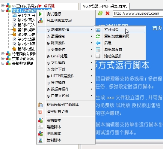The height and width of the screenshot is (149, 163).
Task: Open the 文件操作 submenu
Action: [x=66, y=63]
